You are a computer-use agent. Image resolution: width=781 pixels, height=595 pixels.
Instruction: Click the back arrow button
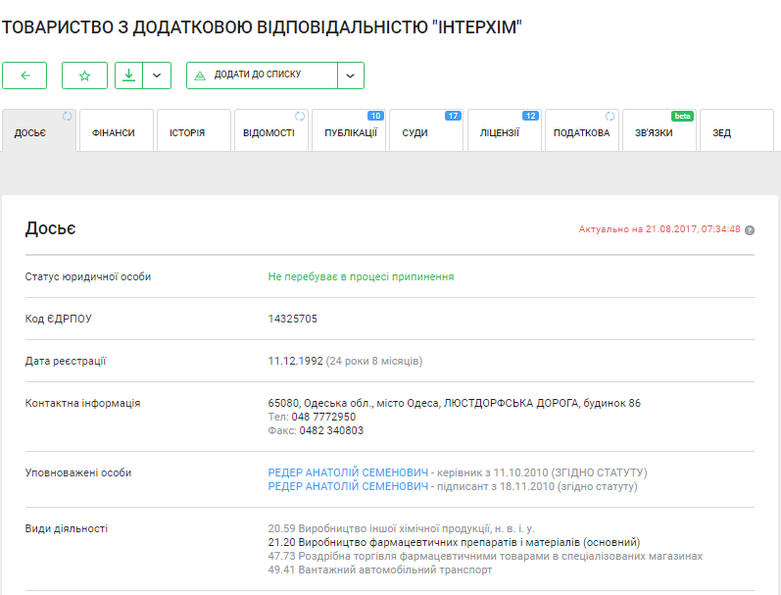24,75
